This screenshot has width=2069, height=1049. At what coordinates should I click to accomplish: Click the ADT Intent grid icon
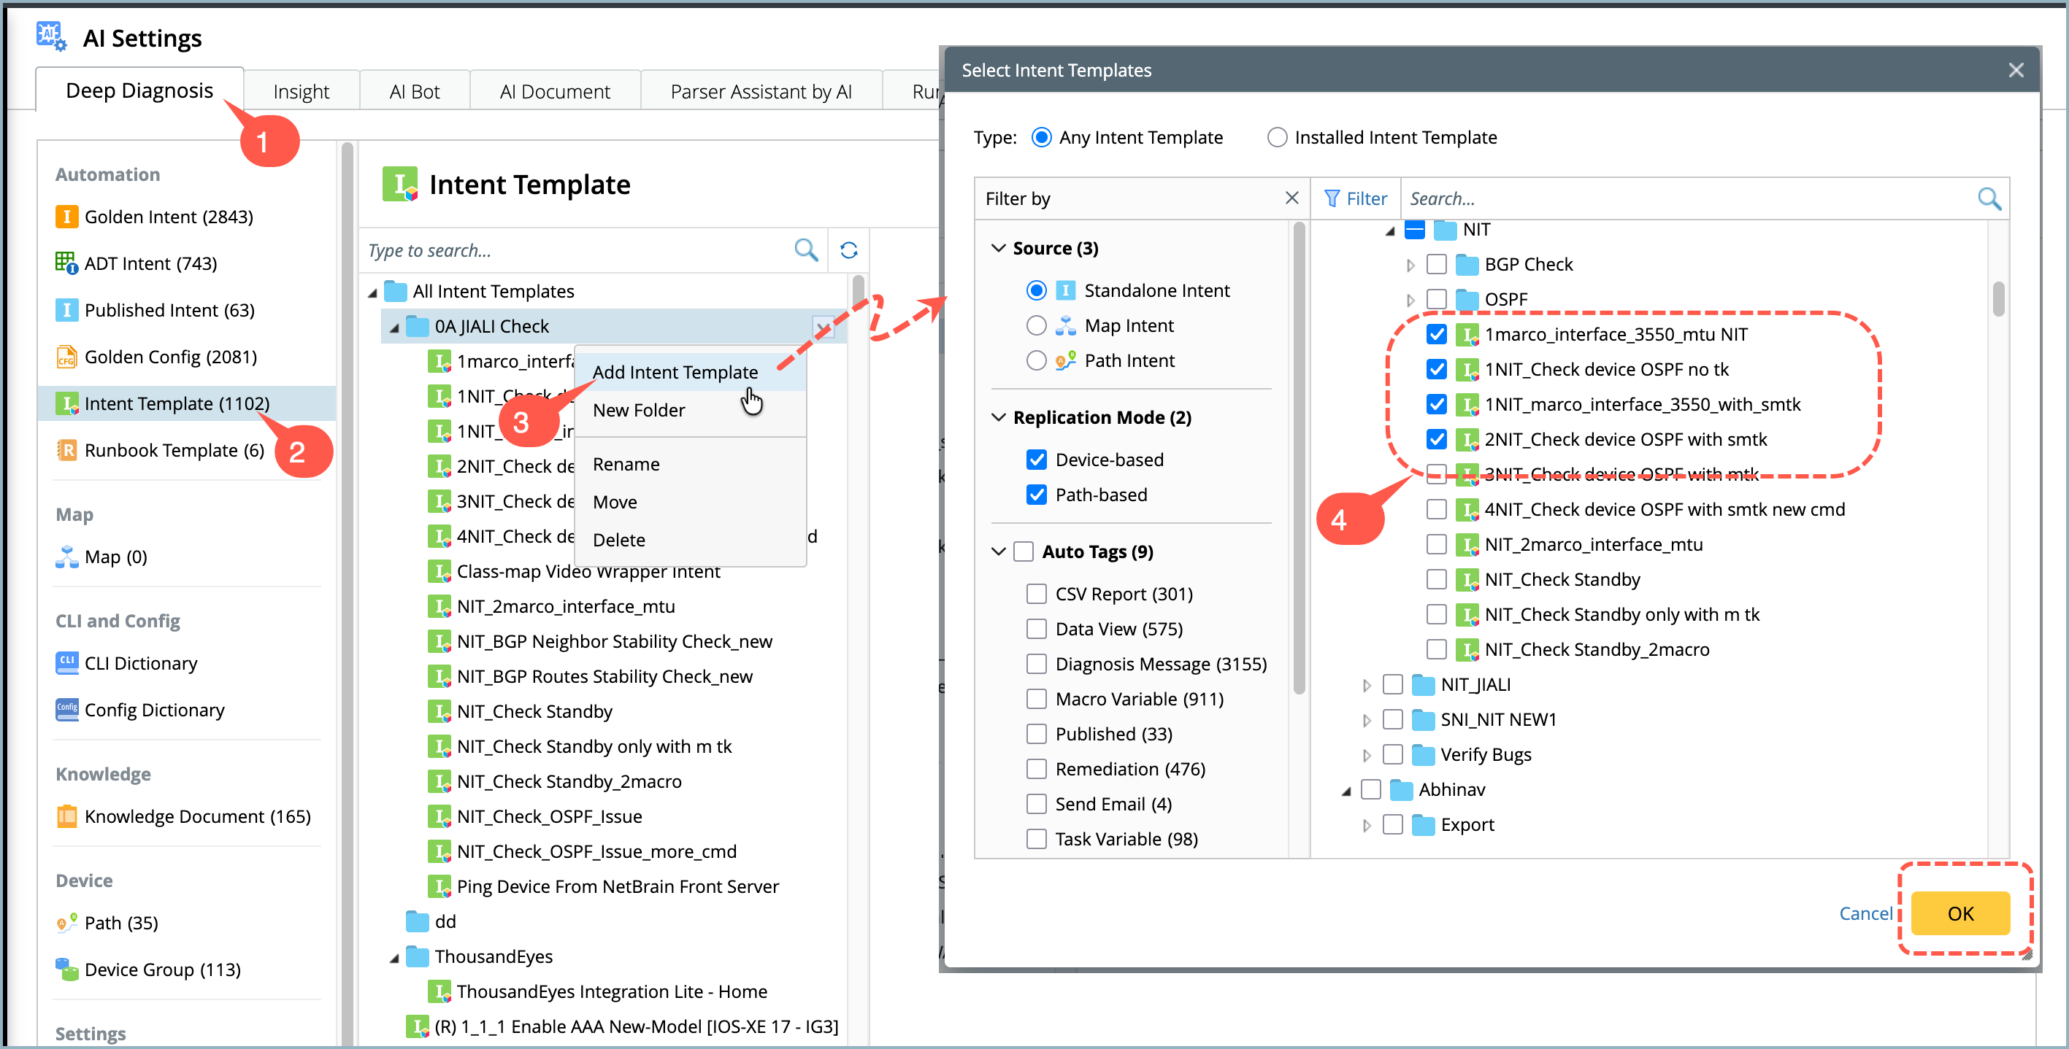click(x=66, y=263)
